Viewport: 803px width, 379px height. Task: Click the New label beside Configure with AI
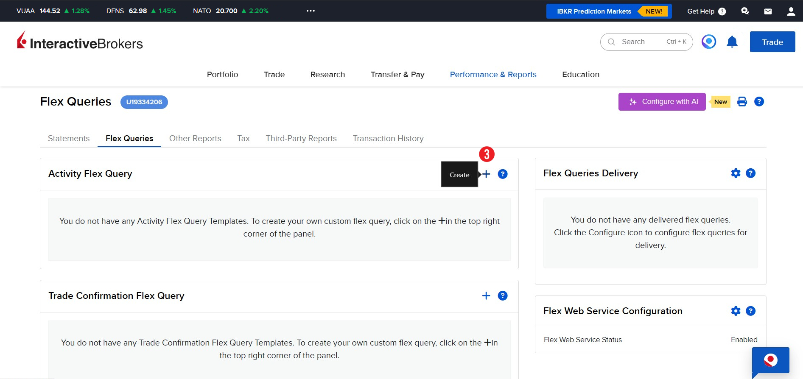[720, 102]
